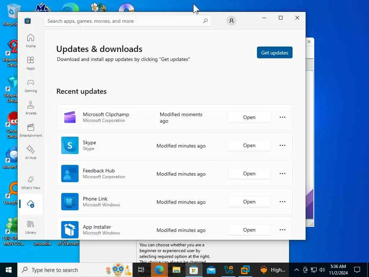Click the 'Microsoft Clipchamp' app name
This screenshot has height=277, width=369.
[x=106, y=114]
